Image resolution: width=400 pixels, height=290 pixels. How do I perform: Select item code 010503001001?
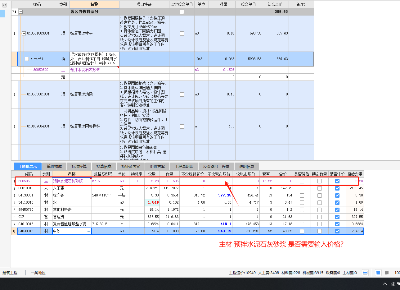coord(38,94)
